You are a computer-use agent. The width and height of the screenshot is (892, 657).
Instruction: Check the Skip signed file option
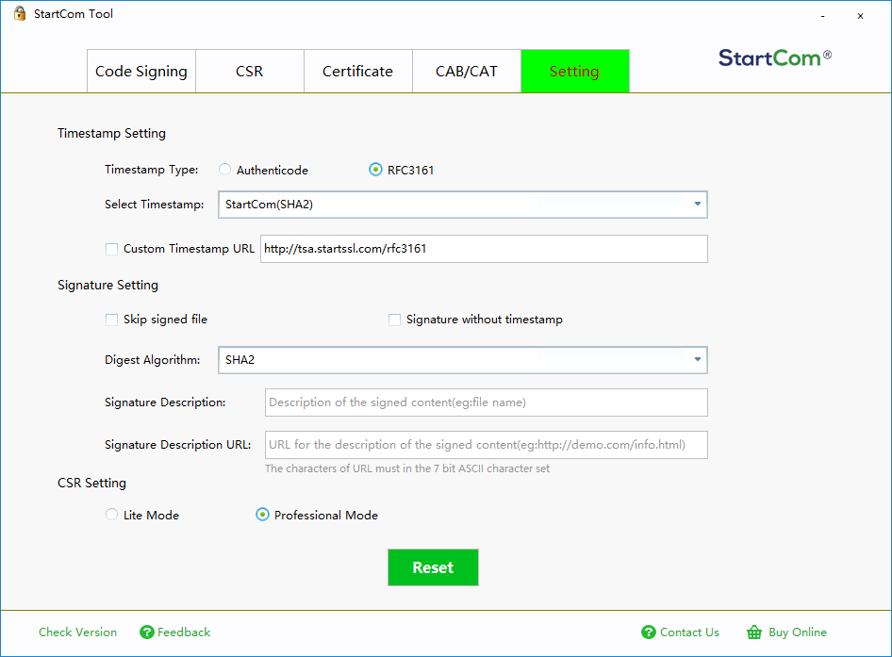(x=111, y=320)
